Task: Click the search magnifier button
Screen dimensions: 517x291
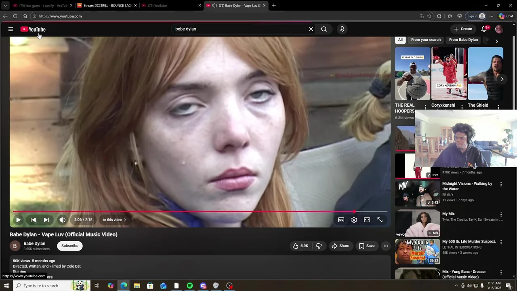Action: pyautogui.click(x=324, y=29)
